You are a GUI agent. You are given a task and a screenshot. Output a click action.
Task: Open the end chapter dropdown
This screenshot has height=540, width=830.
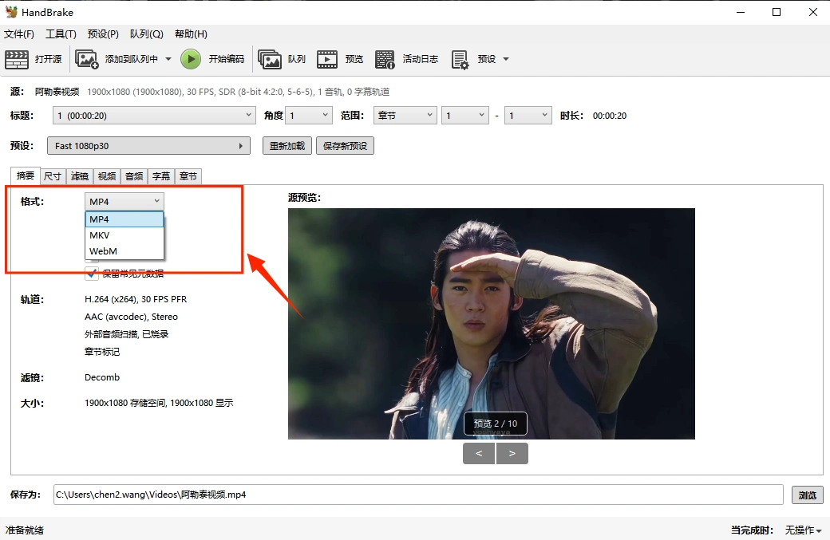pos(528,116)
